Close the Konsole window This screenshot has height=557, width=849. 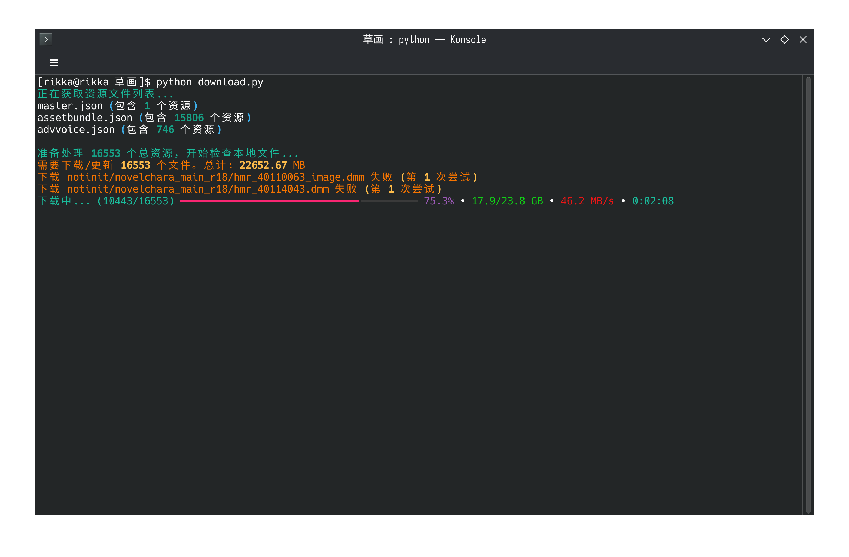point(802,39)
